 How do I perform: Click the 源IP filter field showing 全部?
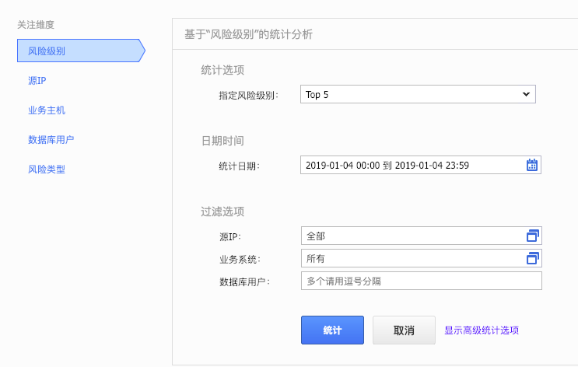click(x=411, y=236)
